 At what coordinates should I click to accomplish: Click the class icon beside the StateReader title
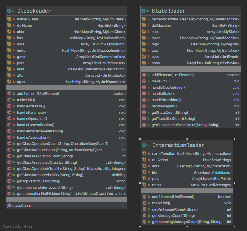click(143, 11)
